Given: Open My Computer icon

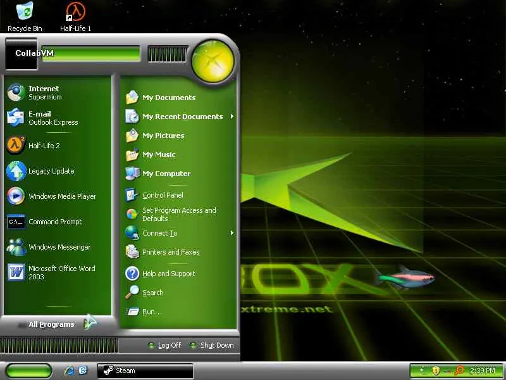Looking at the screenshot, I should click(132, 174).
